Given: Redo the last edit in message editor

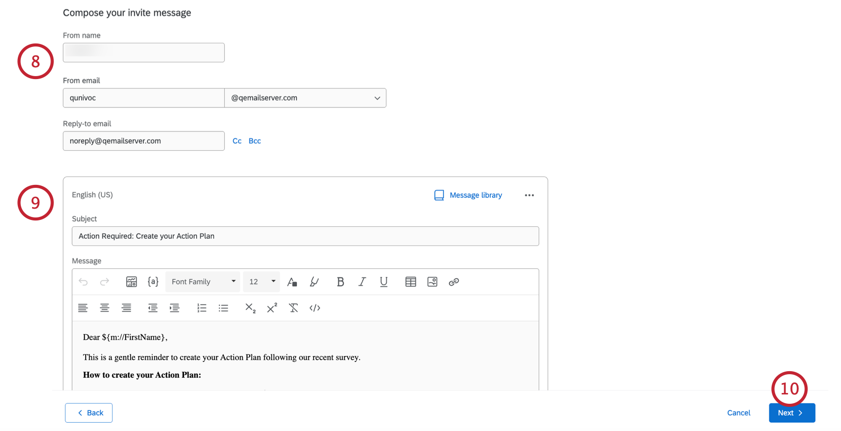Looking at the screenshot, I should coord(104,282).
